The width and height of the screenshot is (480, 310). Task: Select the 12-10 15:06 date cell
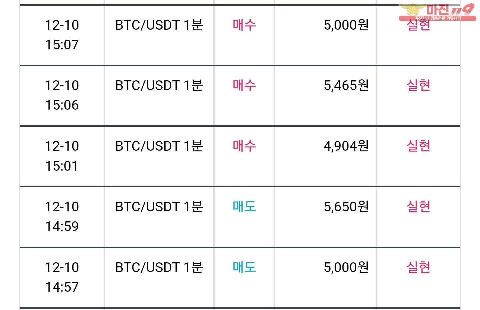tap(62, 95)
